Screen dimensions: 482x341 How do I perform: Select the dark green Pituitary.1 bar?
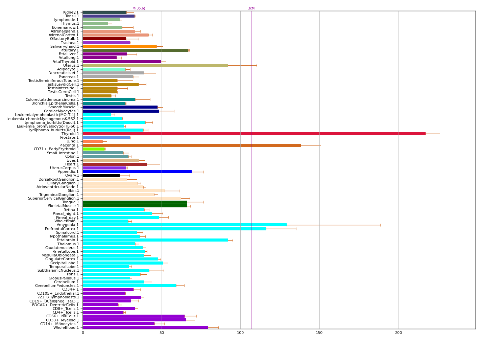tap(135, 50)
